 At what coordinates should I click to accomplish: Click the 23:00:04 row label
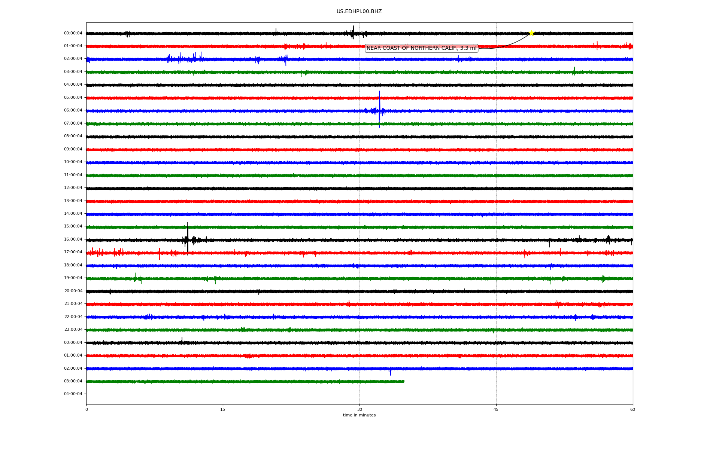point(73,330)
